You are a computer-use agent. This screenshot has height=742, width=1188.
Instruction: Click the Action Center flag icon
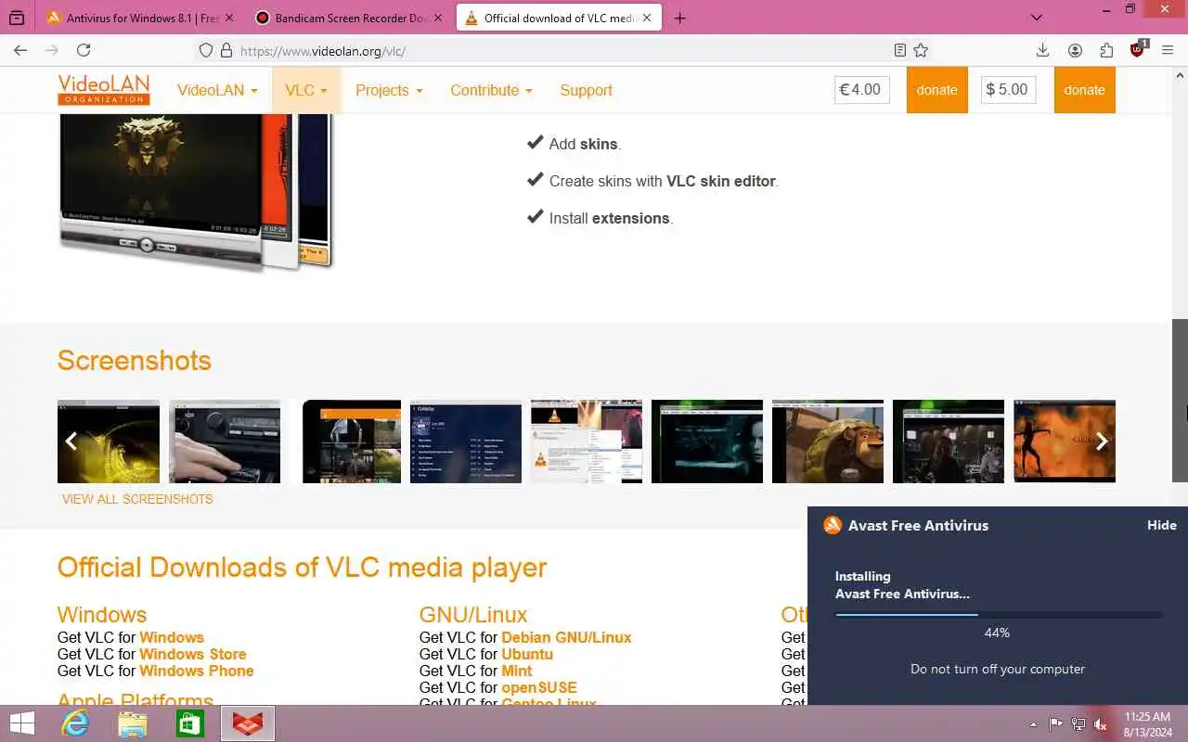(1056, 724)
